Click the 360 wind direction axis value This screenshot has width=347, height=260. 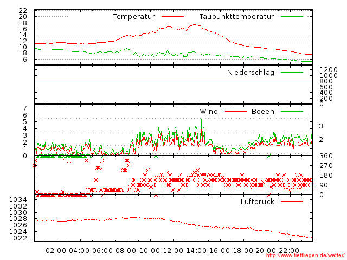(x=326, y=156)
